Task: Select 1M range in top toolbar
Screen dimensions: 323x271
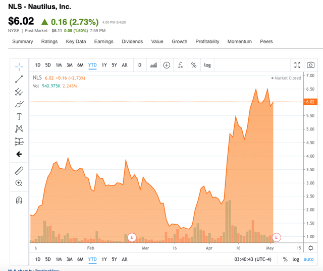Action: (59, 65)
